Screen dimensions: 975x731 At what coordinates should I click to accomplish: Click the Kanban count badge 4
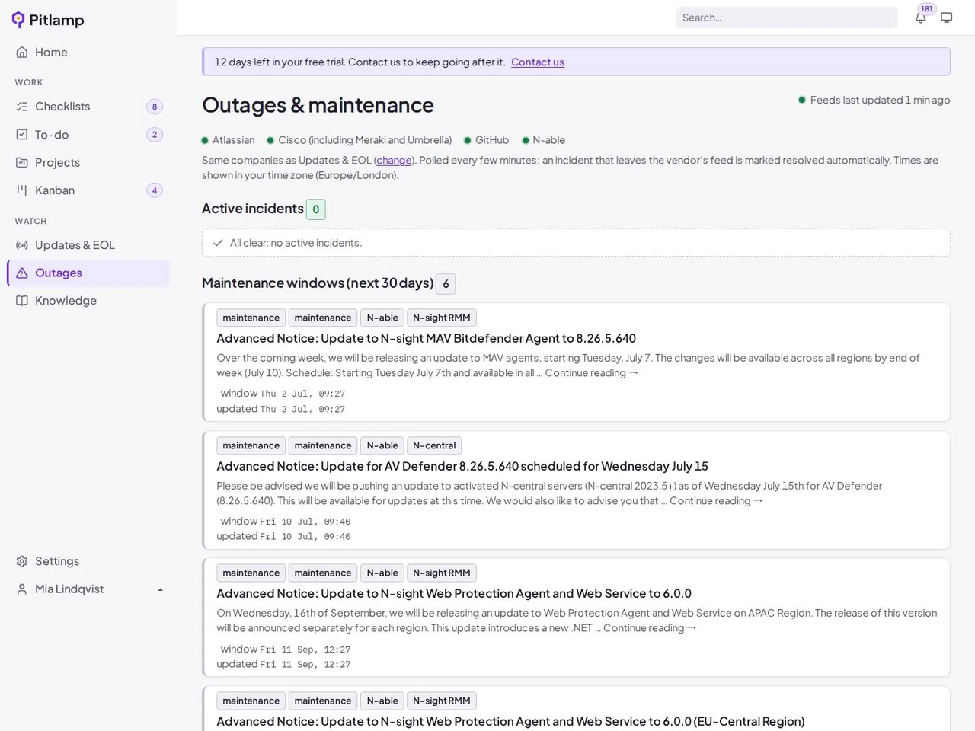coord(155,190)
